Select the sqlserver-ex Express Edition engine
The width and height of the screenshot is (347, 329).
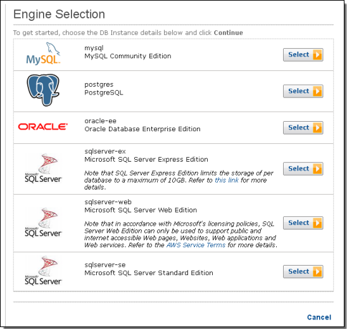tap(303, 169)
